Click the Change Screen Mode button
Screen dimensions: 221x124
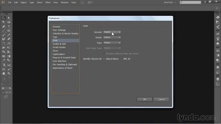coord(6,97)
